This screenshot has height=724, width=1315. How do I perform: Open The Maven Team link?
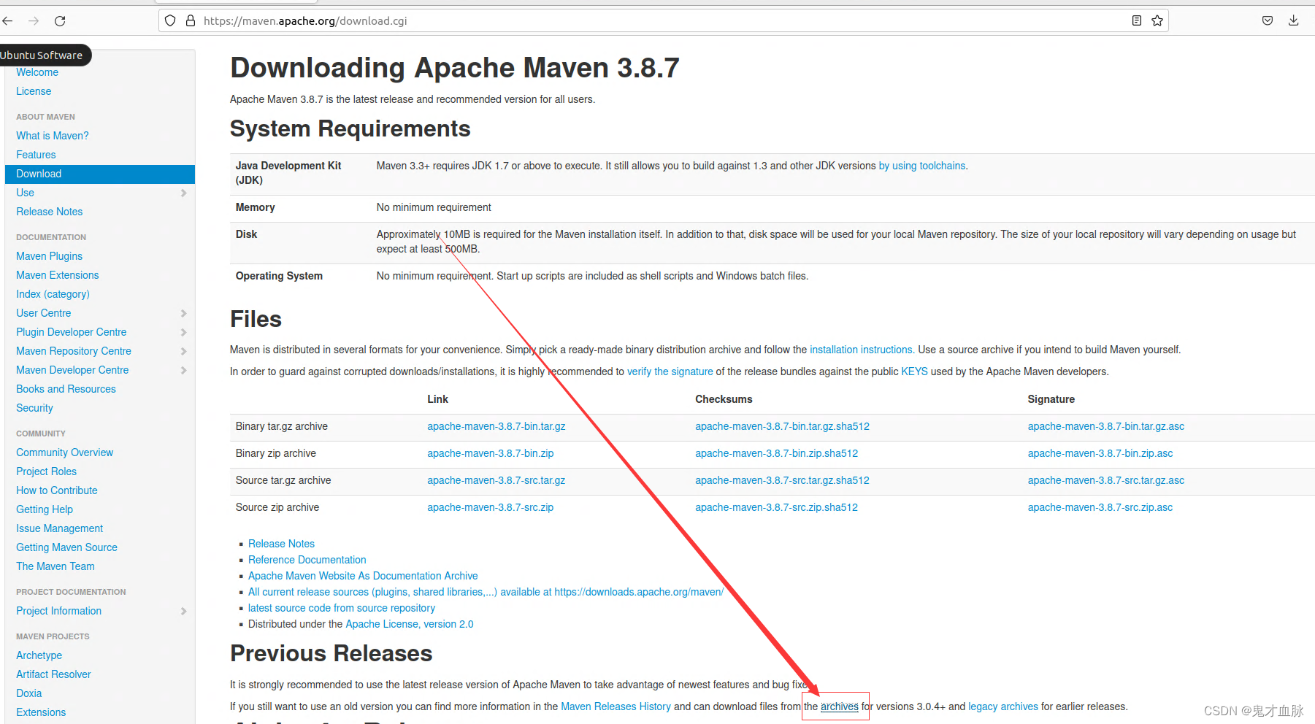pos(55,566)
